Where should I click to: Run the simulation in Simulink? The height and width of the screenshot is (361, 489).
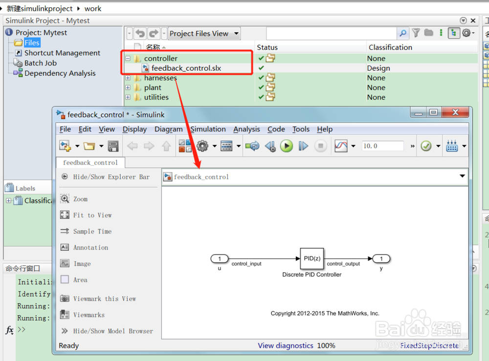287,146
